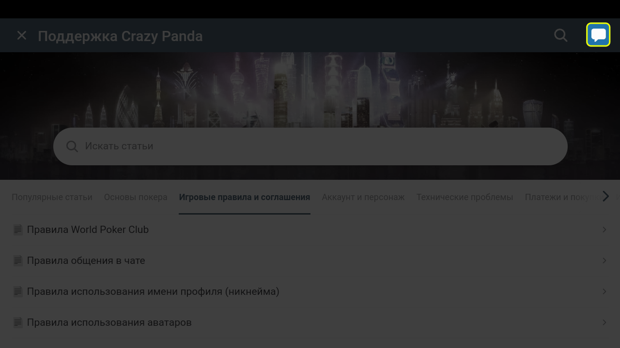Open the "Правила использования аватаров" article

pos(310,322)
